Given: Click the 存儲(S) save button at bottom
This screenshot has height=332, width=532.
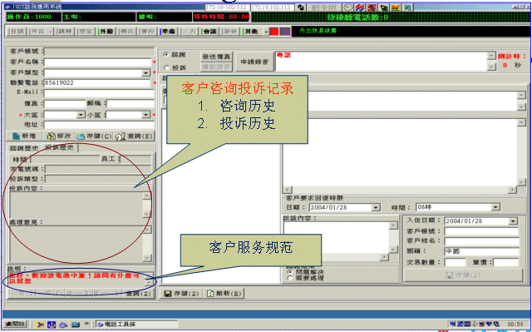Looking at the screenshot, I should click(x=181, y=293).
